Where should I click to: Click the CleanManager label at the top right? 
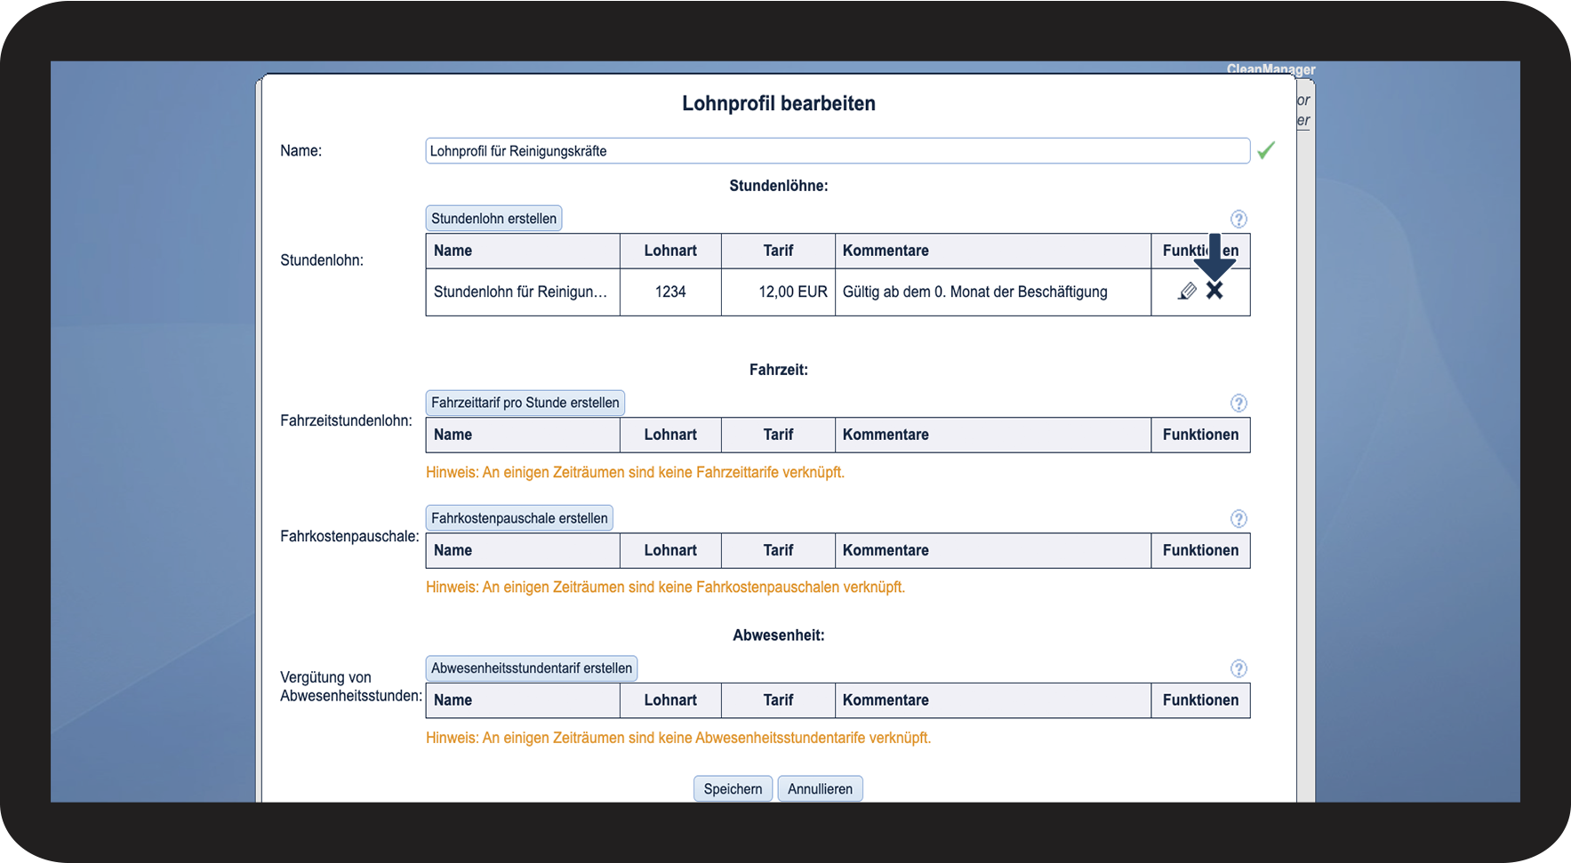click(1270, 68)
